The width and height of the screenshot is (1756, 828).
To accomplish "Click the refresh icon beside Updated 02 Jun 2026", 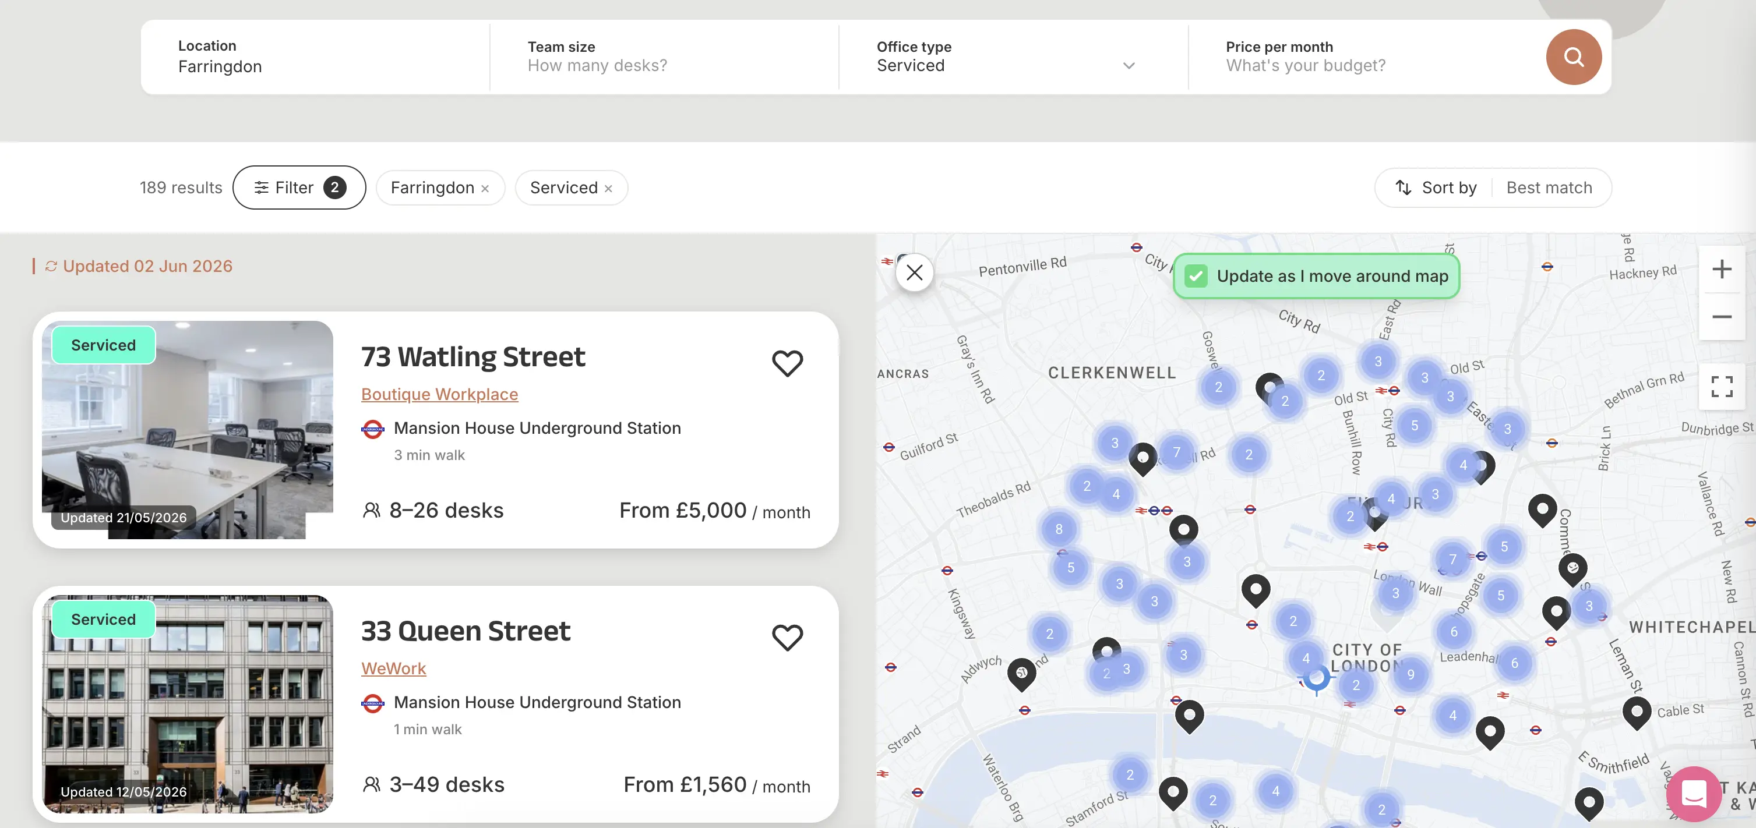I will coord(51,266).
